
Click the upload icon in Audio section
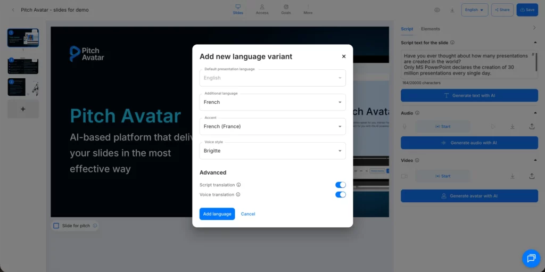click(x=532, y=127)
